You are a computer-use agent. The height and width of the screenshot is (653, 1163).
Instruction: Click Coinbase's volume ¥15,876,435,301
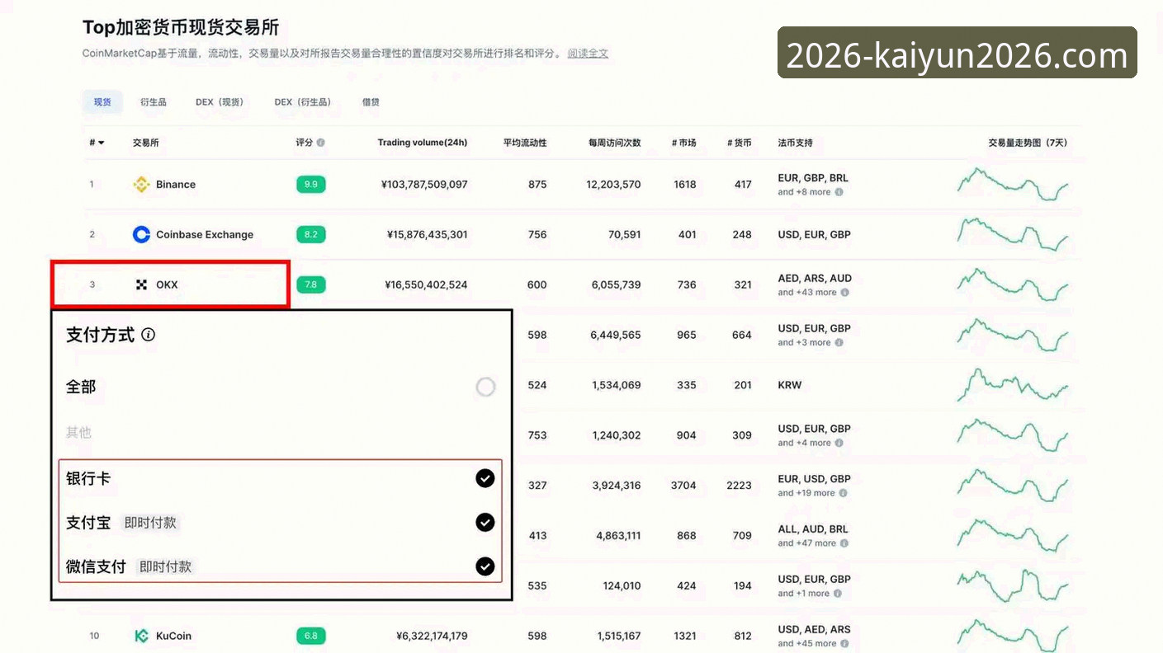pos(427,235)
